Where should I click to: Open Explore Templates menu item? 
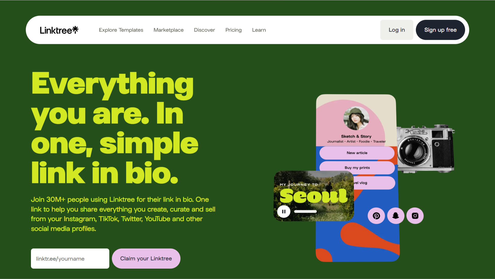[x=121, y=30]
